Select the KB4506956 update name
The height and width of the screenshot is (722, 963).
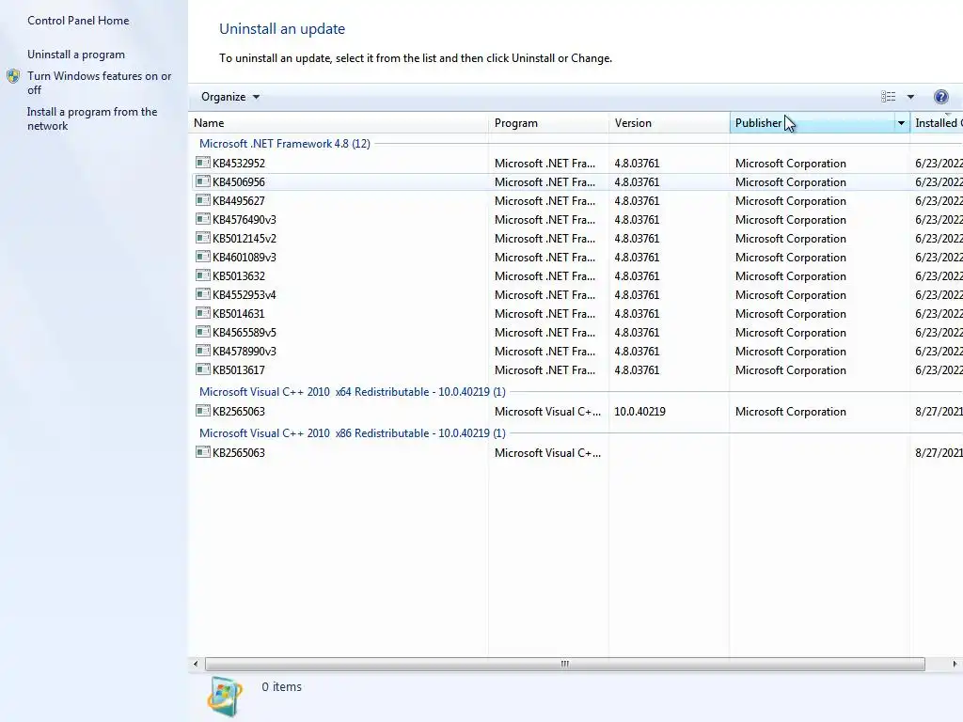pos(239,182)
